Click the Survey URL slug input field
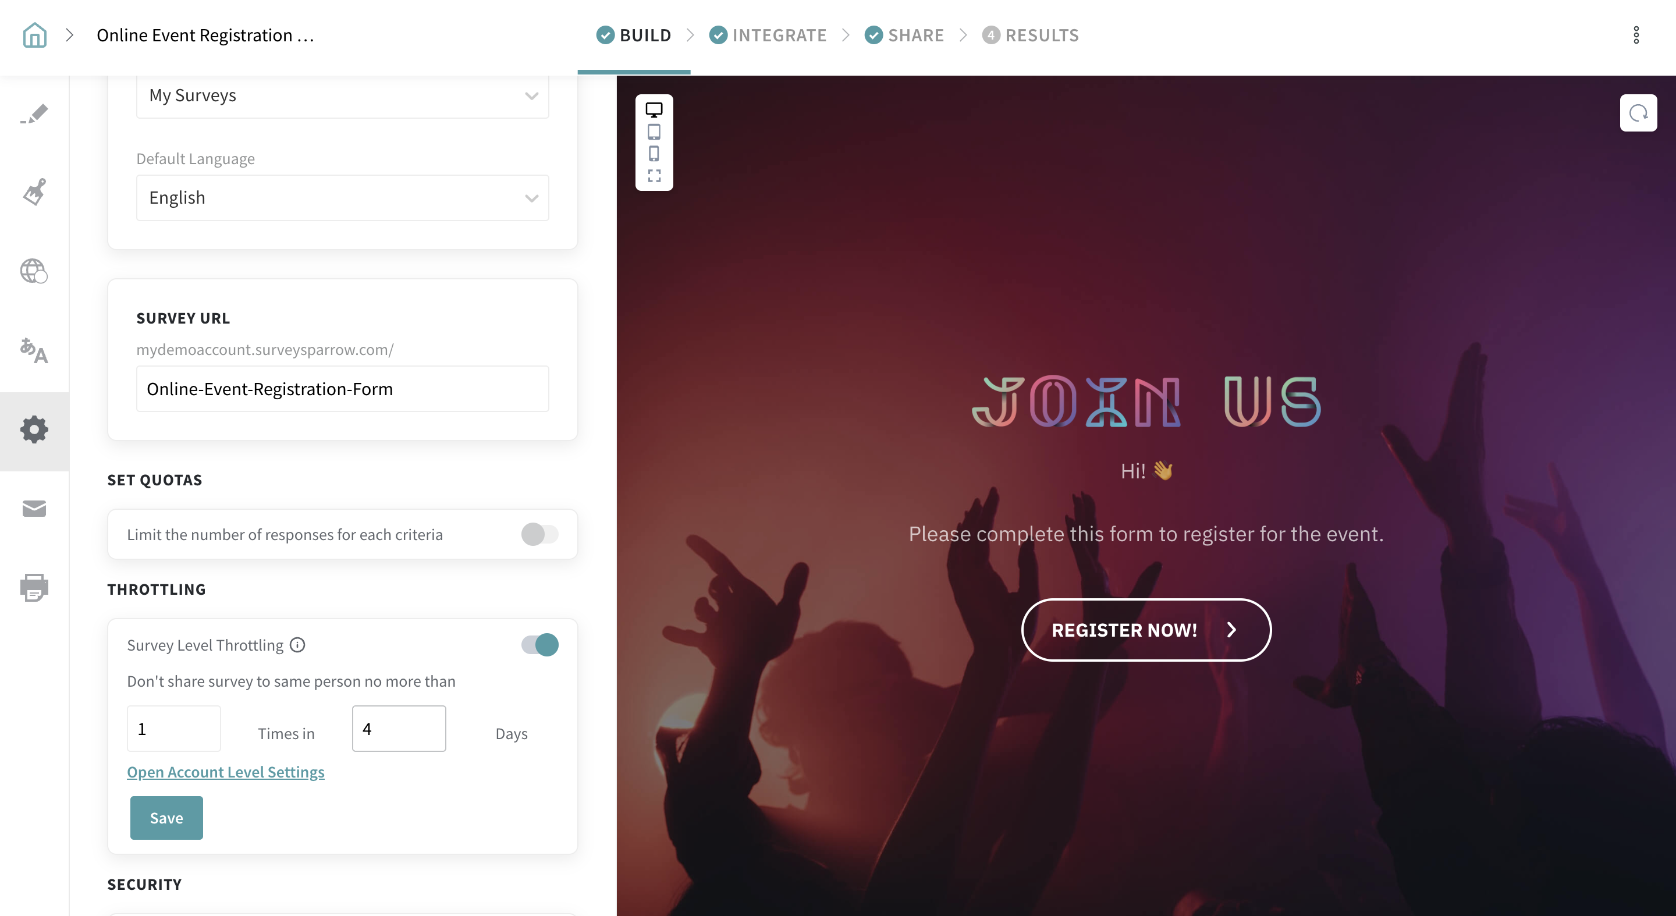Viewport: 1676px width, 916px height. coord(342,389)
